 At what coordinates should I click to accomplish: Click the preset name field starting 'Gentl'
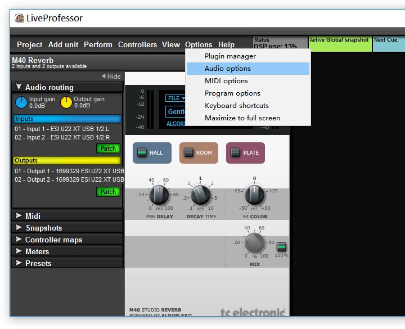pyautogui.click(x=175, y=111)
